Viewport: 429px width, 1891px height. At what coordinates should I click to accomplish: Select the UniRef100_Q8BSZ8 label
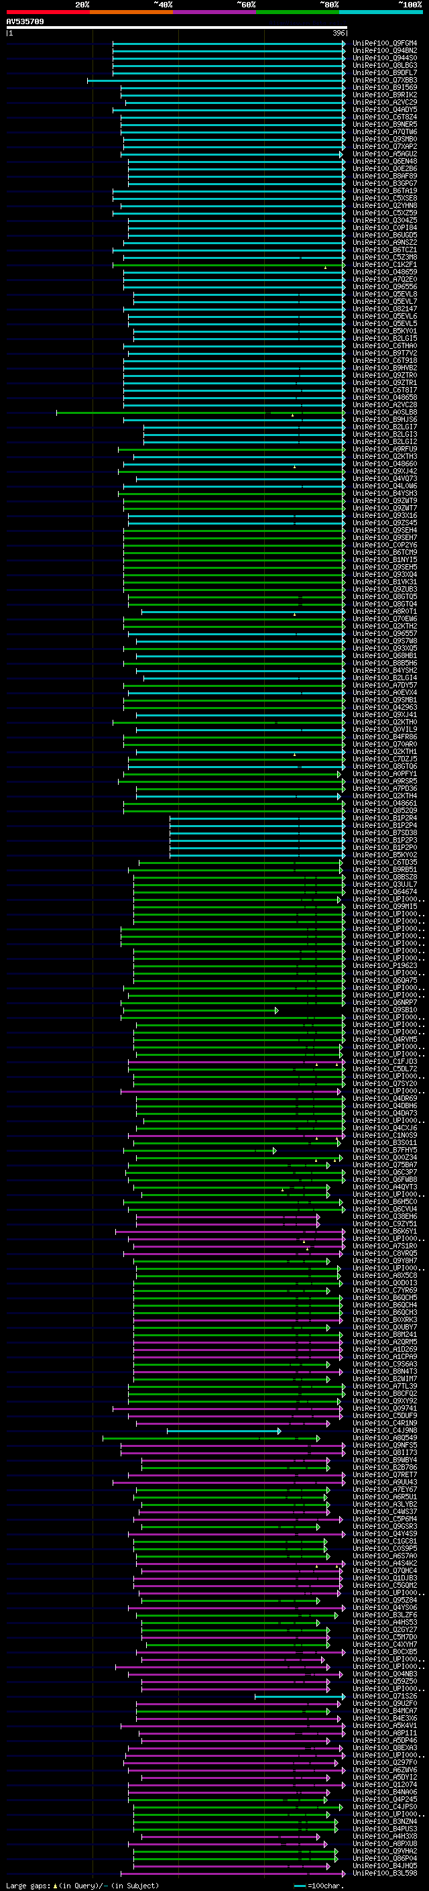pos(384,877)
